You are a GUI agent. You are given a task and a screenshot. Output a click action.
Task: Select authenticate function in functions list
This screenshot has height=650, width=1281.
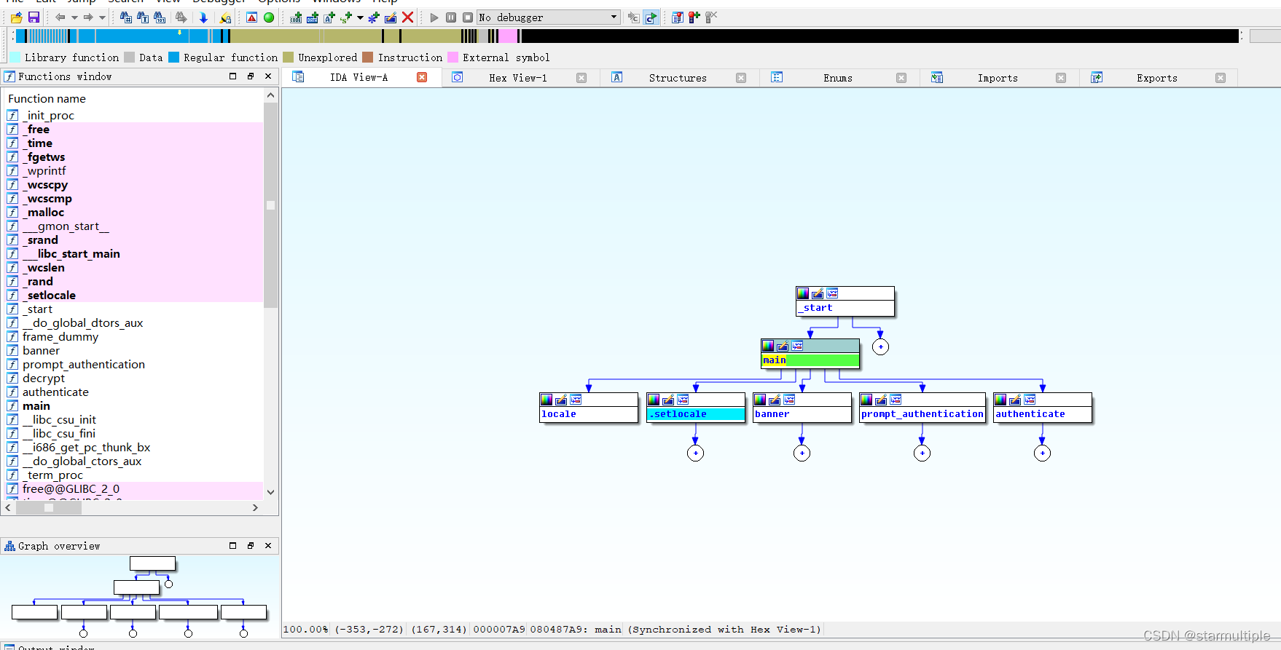click(x=134, y=392)
